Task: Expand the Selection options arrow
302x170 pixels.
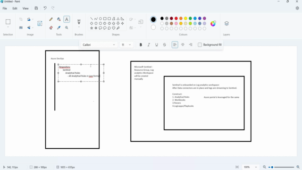Action: 8,27
